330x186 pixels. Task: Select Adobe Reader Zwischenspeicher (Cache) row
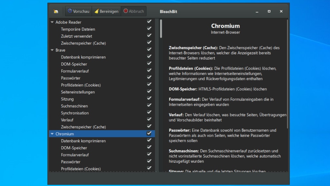click(102, 43)
